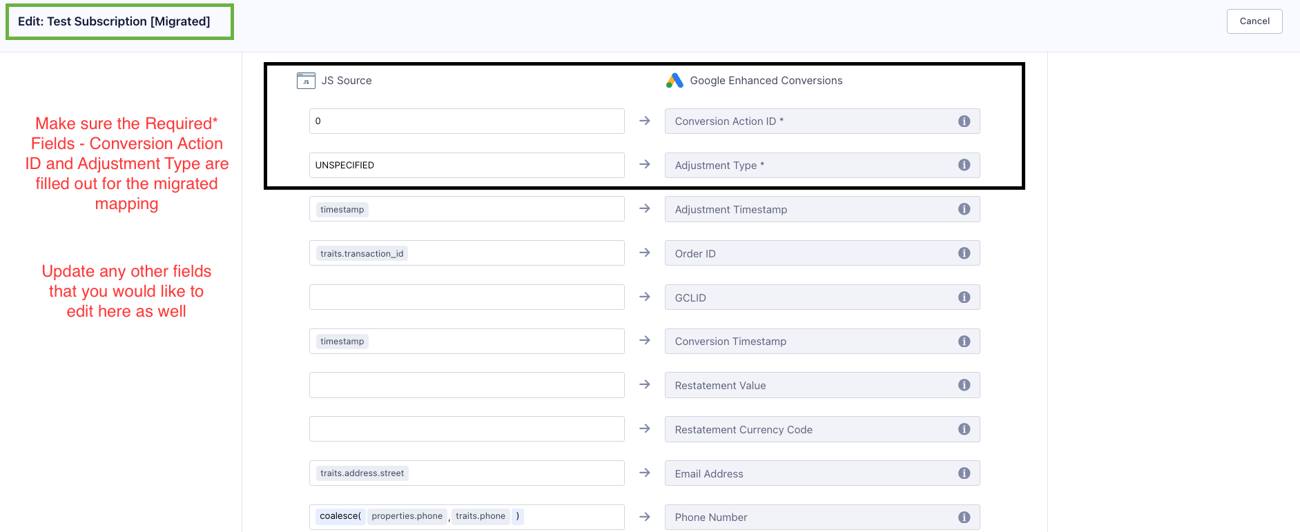Click the Adjustment Timestamp destination field
This screenshot has width=1300, height=532.
point(822,209)
